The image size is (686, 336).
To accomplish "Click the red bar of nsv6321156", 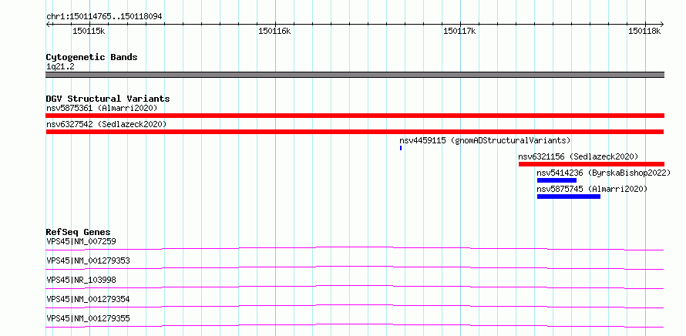I will pos(591,164).
